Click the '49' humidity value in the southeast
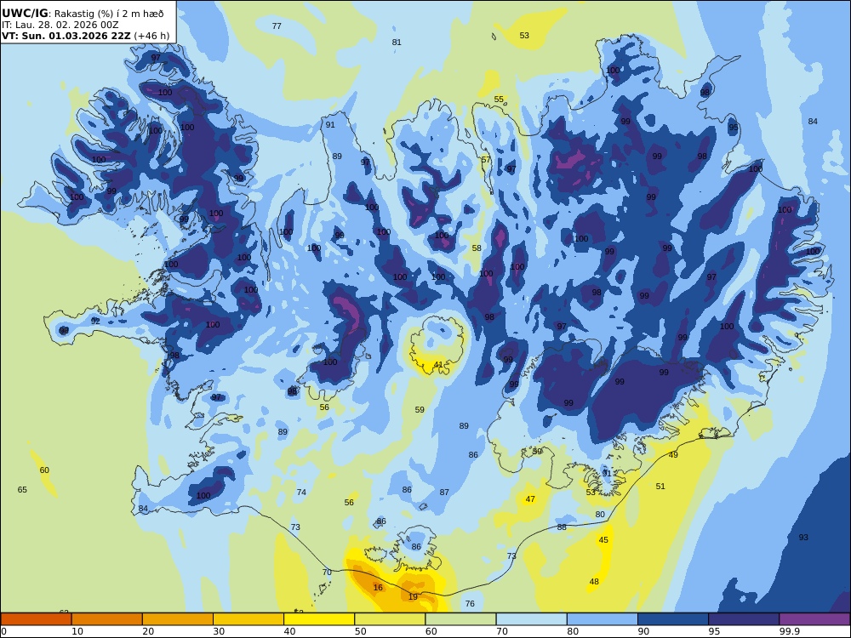 tap(673, 454)
